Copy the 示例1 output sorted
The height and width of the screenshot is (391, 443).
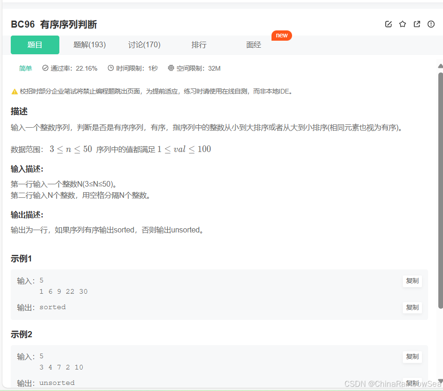412,307
